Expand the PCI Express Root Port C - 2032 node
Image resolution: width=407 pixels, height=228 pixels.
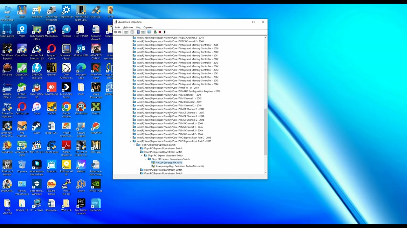click(130, 138)
